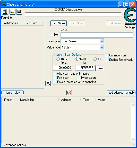Click the floppy disk save icon

pos(19,12)
